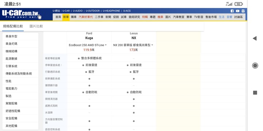The height and width of the screenshot is (131, 263).
Task: Jump to 傳動系統及制動系統 section
Action: coord(20,74)
